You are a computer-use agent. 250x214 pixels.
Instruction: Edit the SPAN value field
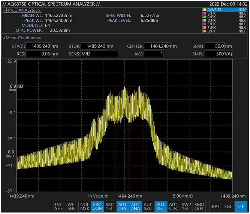[215, 46]
